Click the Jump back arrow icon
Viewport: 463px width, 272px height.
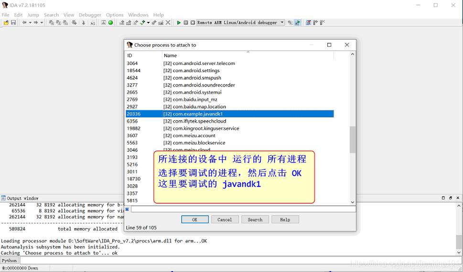click(x=24, y=22)
